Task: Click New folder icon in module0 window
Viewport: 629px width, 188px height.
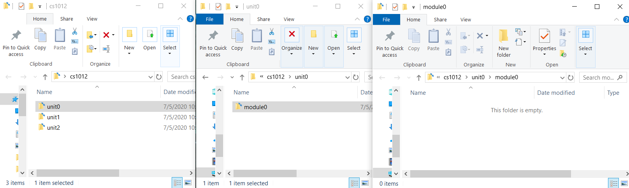Action: coord(503,42)
